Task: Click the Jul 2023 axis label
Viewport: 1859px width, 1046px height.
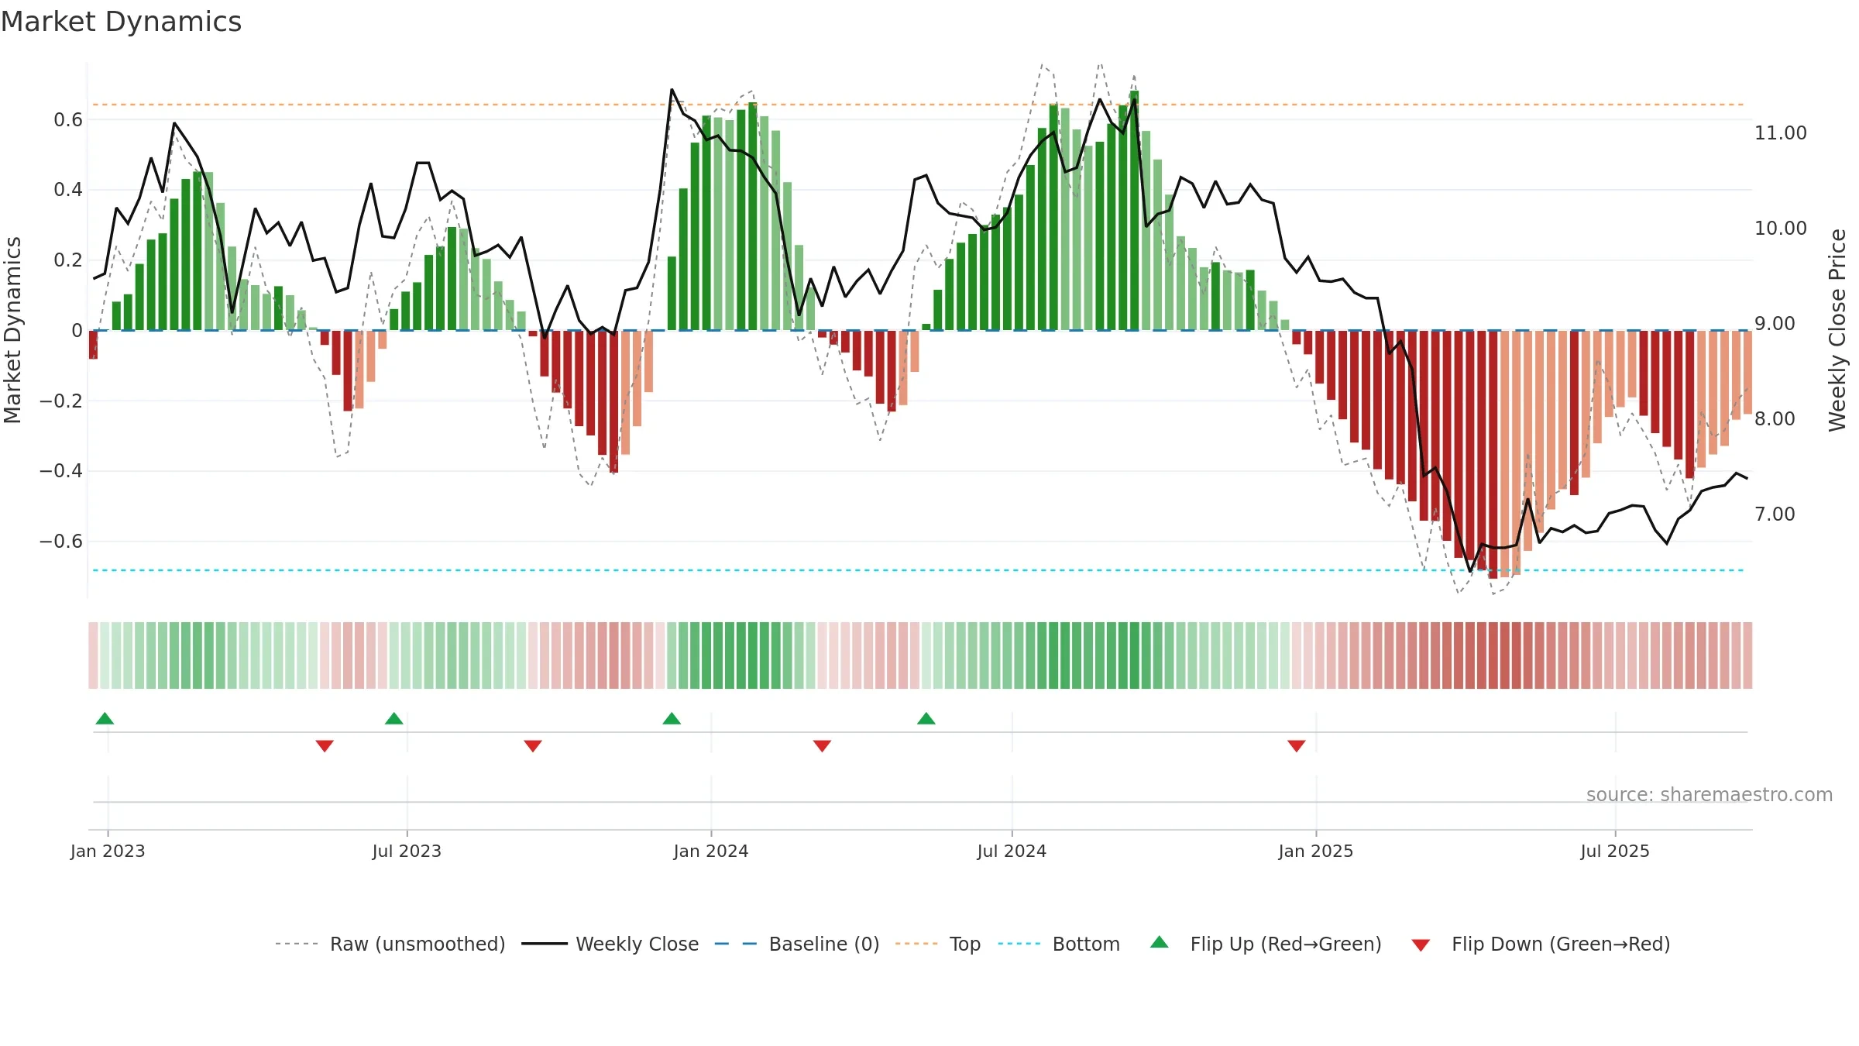Action: (407, 851)
